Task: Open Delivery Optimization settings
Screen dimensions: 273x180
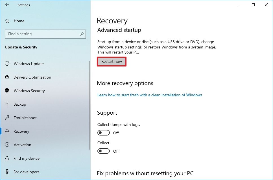Action: [32, 77]
